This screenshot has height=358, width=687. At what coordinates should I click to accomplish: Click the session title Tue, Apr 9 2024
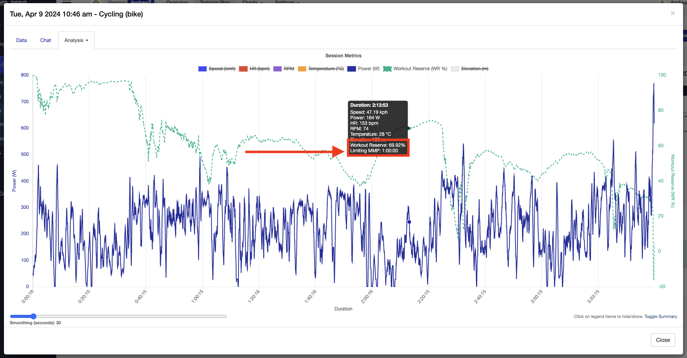76,14
